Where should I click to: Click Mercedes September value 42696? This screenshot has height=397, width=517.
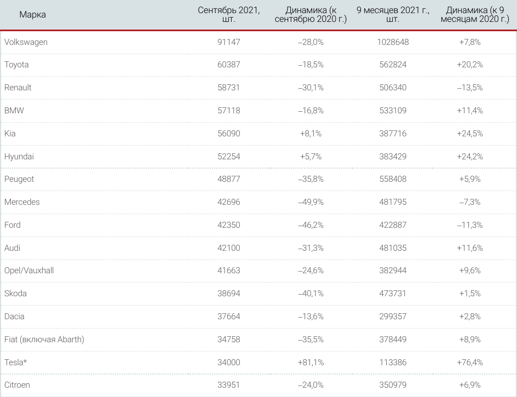[x=229, y=202]
